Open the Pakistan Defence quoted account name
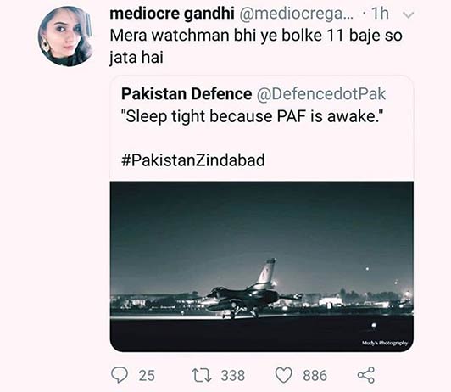This screenshot has height=392, width=451. (187, 94)
